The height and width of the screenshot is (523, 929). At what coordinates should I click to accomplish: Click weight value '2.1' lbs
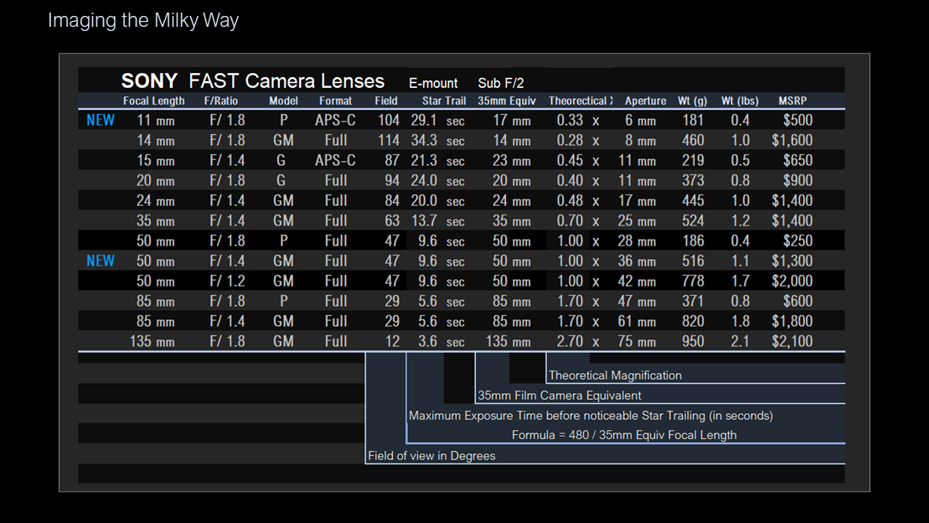(740, 342)
